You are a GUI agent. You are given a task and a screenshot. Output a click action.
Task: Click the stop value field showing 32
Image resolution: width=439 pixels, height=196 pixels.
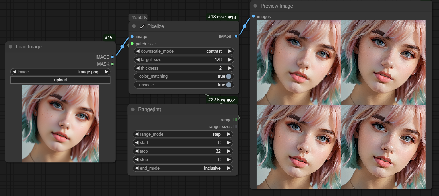click(x=183, y=151)
